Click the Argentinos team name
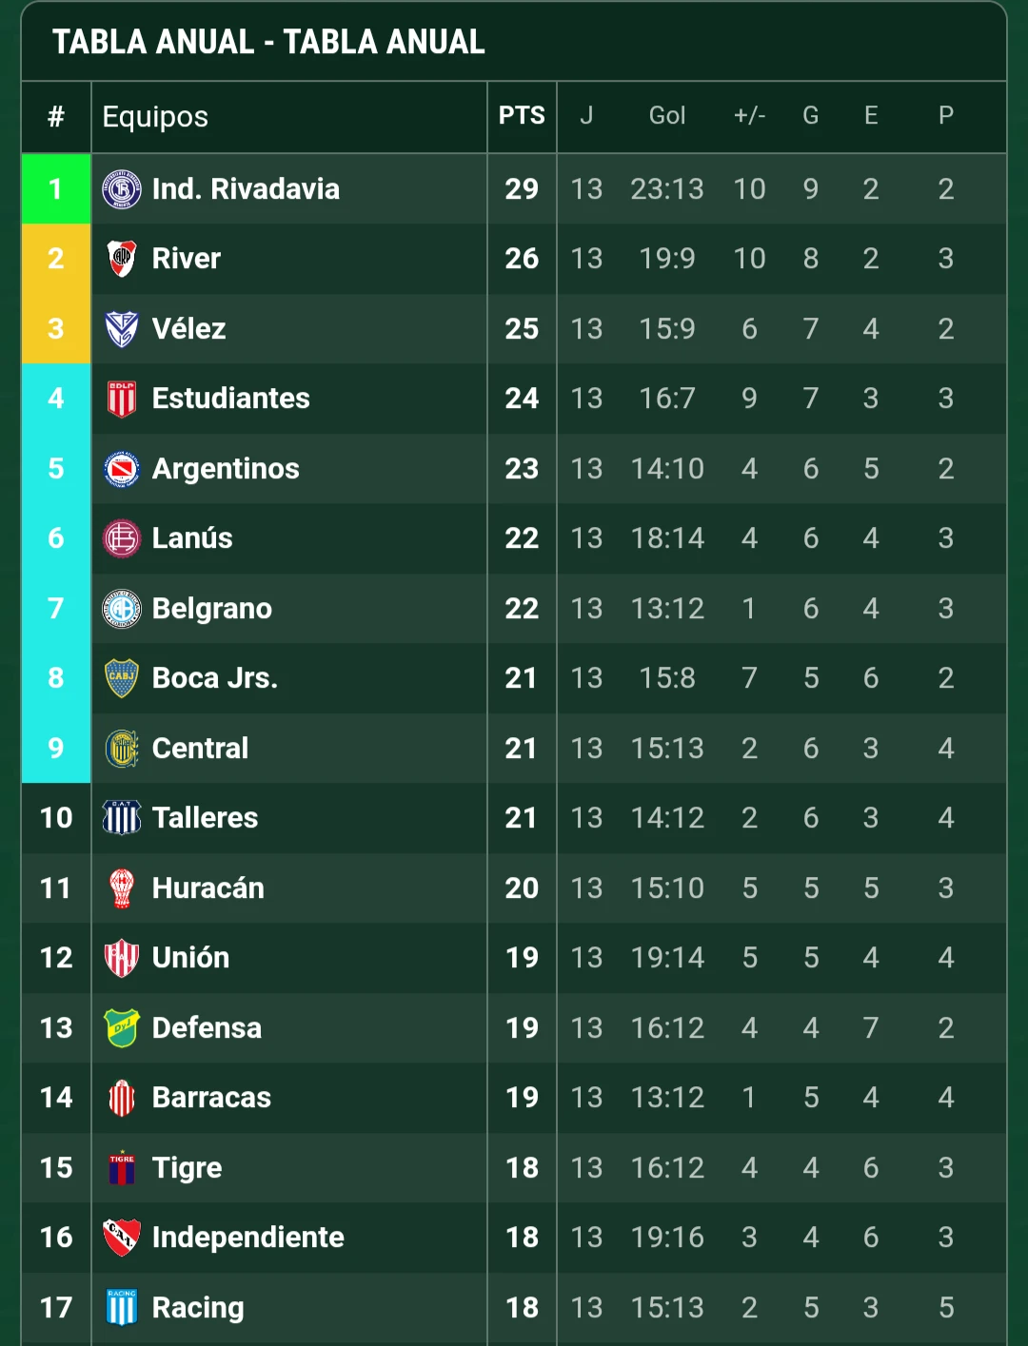The image size is (1028, 1346). click(x=225, y=468)
